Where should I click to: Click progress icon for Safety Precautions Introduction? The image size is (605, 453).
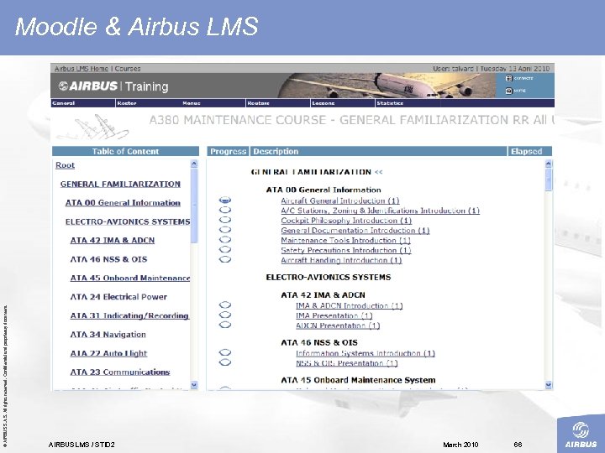click(x=225, y=250)
